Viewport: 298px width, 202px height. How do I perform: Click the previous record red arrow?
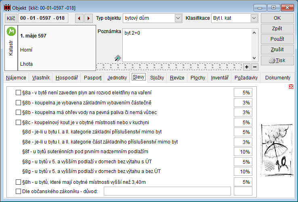tap(79, 18)
